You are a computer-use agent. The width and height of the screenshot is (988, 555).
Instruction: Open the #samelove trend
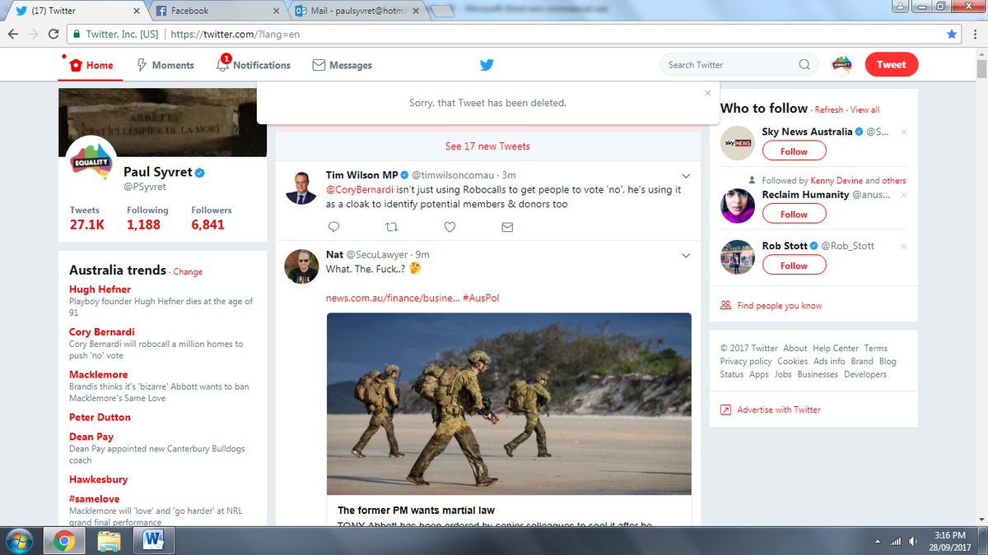(94, 499)
